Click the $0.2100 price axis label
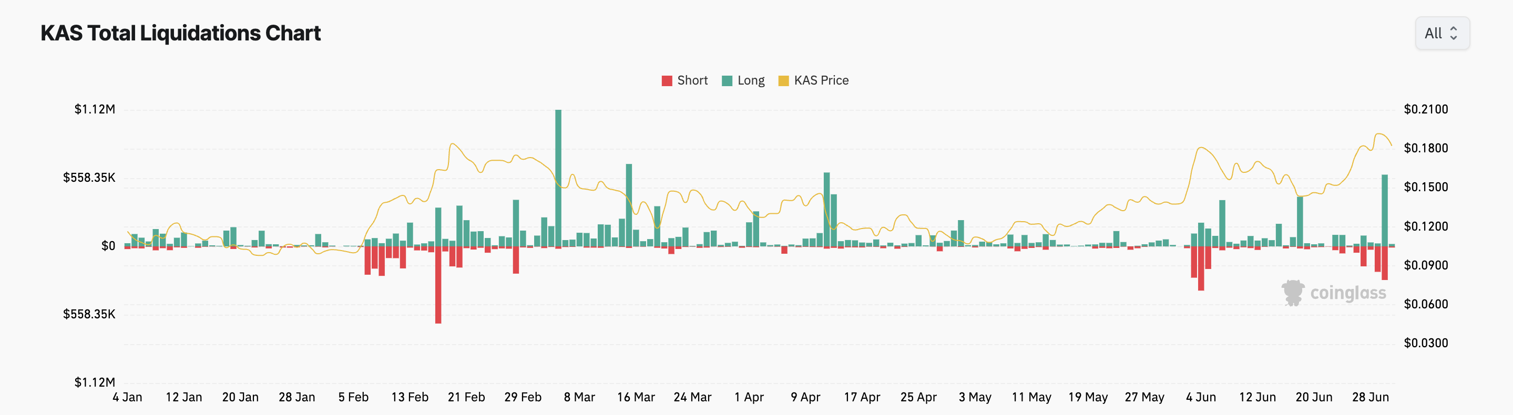 pyautogui.click(x=1426, y=109)
